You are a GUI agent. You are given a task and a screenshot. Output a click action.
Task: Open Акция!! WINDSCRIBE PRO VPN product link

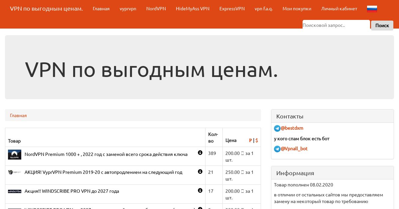72,191
